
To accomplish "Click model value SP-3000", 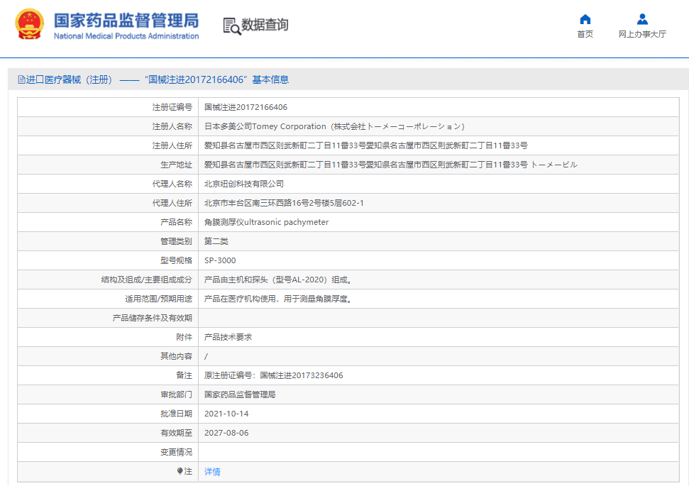I will coord(220,260).
